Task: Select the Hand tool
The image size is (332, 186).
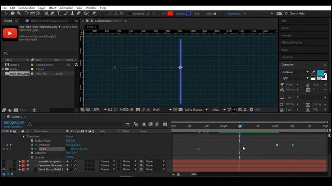Action: [x=12, y=13]
